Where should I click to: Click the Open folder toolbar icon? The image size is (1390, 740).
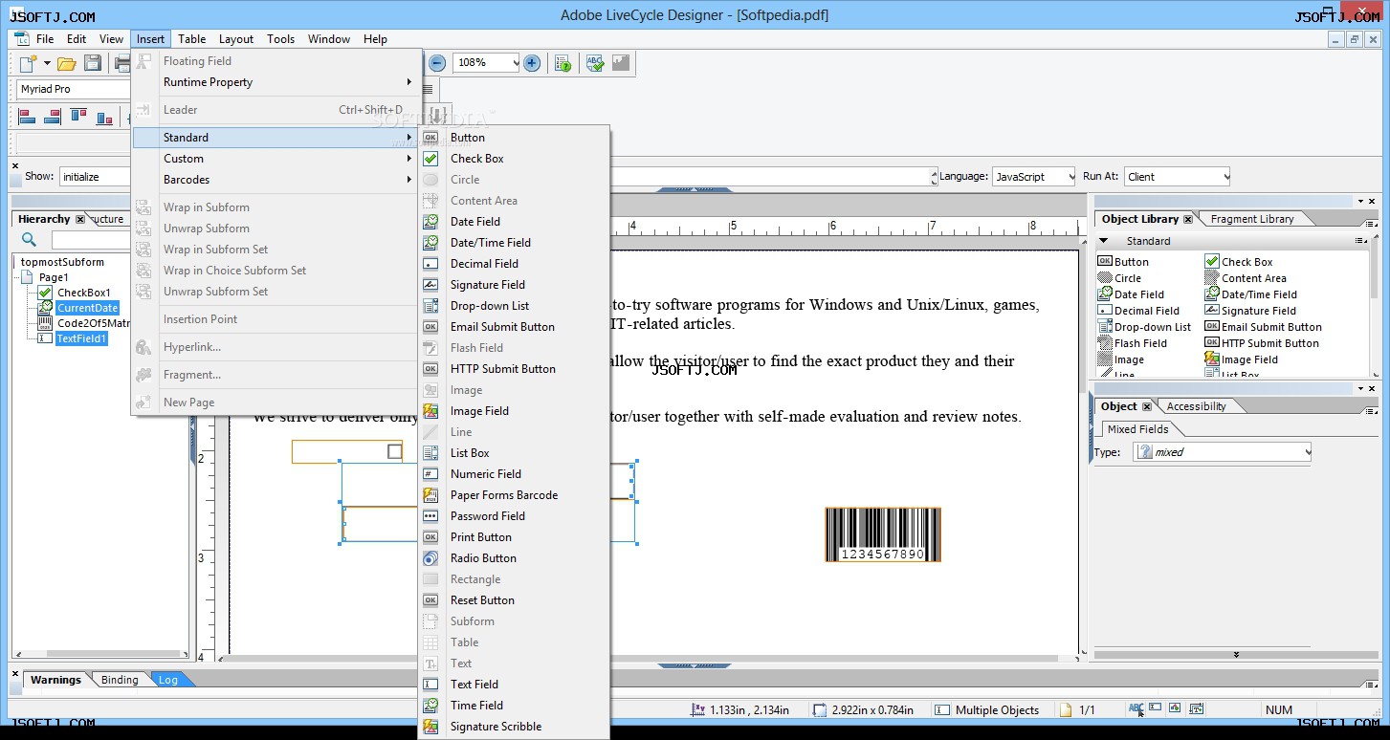pos(66,63)
